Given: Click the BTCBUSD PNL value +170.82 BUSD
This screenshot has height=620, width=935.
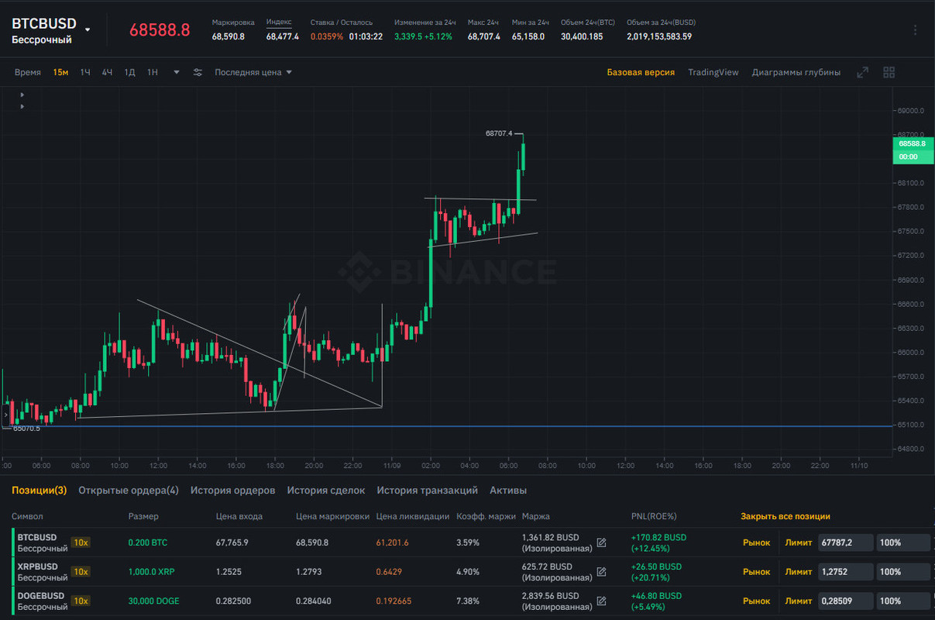Looking at the screenshot, I should click(x=659, y=537).
